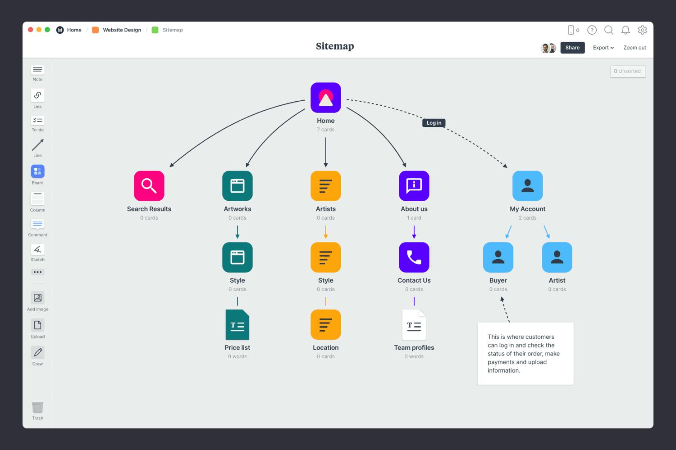Select the Board tool
The image size is (676, 450).
click(x=37, y=171)
